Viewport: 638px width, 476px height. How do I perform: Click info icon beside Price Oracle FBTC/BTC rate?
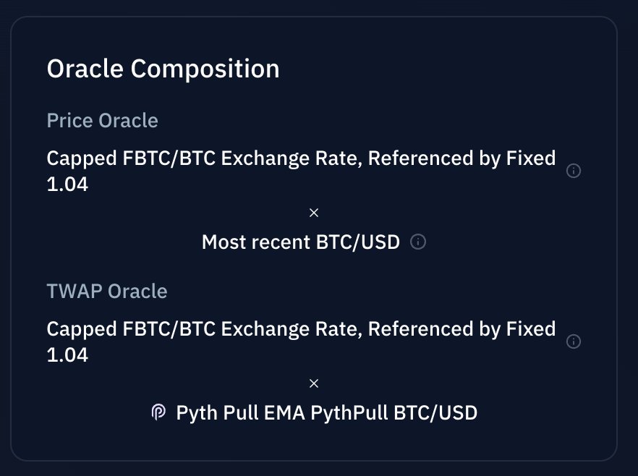coord(574,171)
